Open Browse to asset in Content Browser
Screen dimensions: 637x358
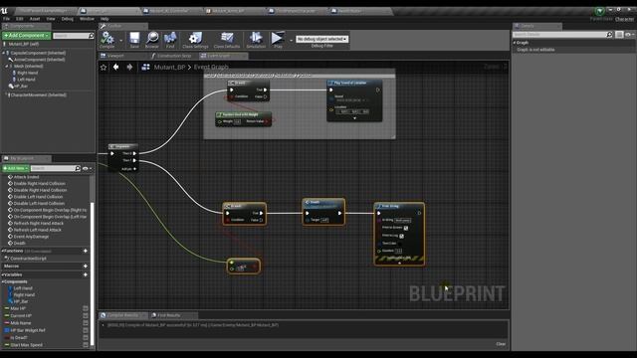(152, 40)
